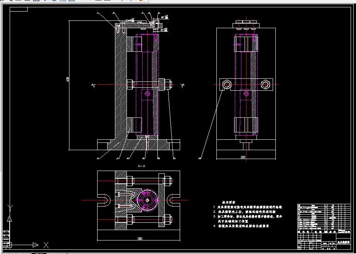The height and width of the screenshot is (254, 356).
Task: Select the right hex nut in side view
Action: (265, 84)
